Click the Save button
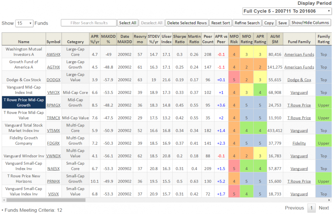This screenshot has height=214, width=334. click(x=282, y=23)
